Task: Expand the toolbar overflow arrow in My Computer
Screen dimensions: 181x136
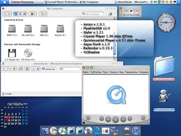Action: coord(115,13)
